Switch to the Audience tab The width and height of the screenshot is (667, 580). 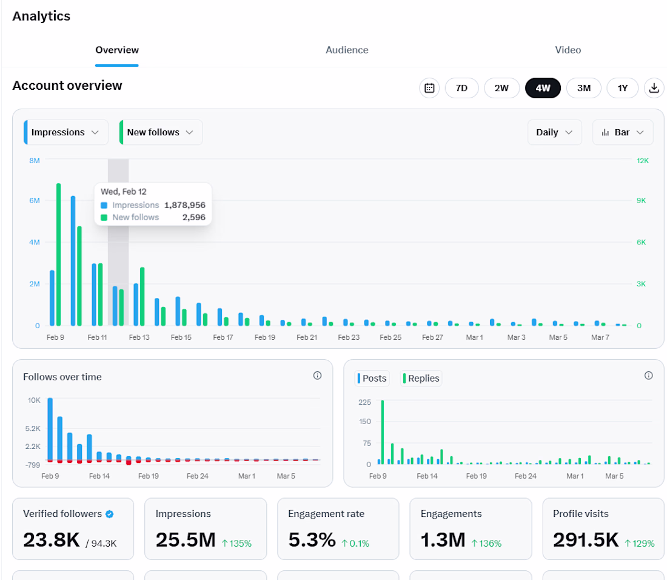[347, 50]
